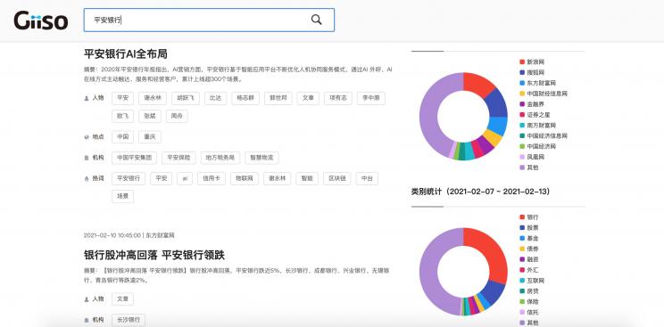The image size is (664, 327).
Task: Select the 项有志 person tag
Action: (338, 98)
